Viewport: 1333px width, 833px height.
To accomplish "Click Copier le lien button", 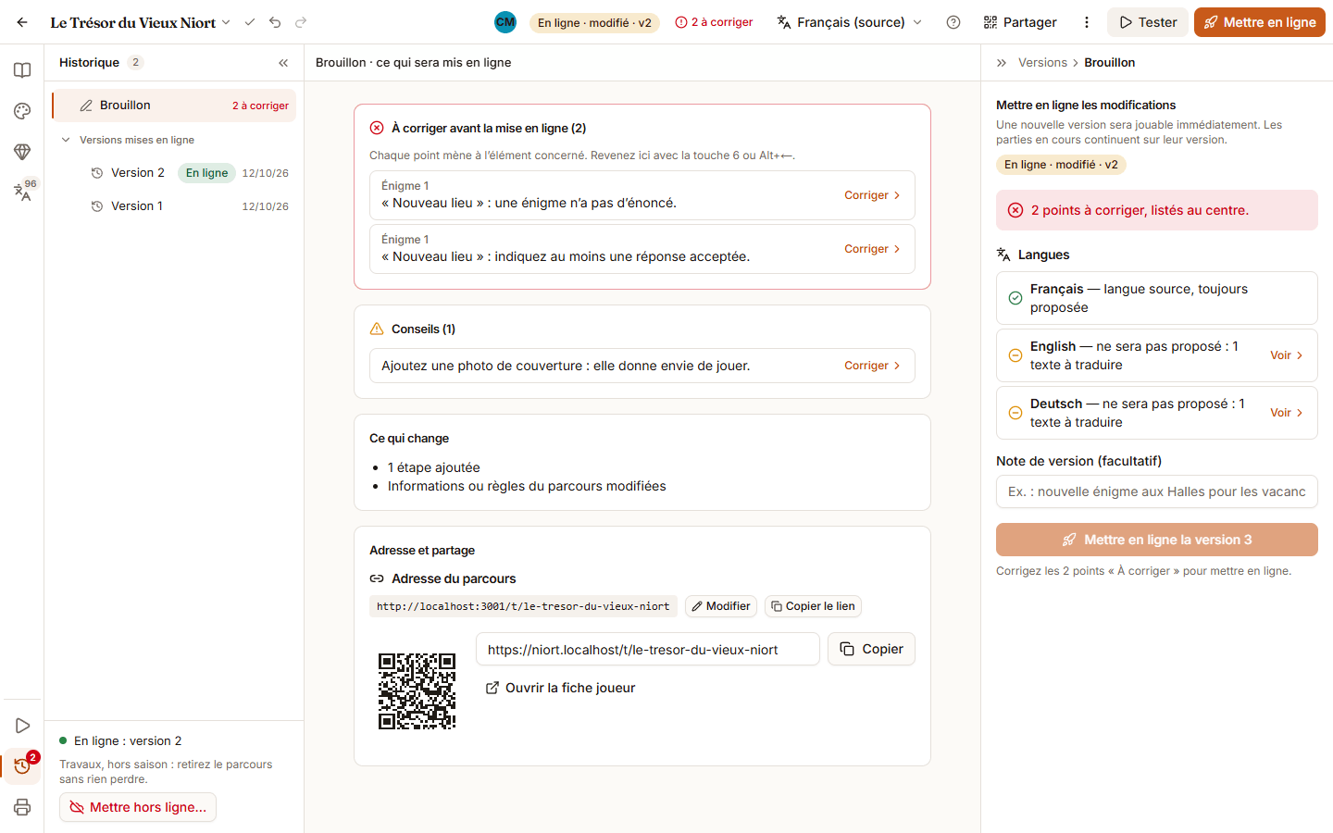I will point(814,606).
